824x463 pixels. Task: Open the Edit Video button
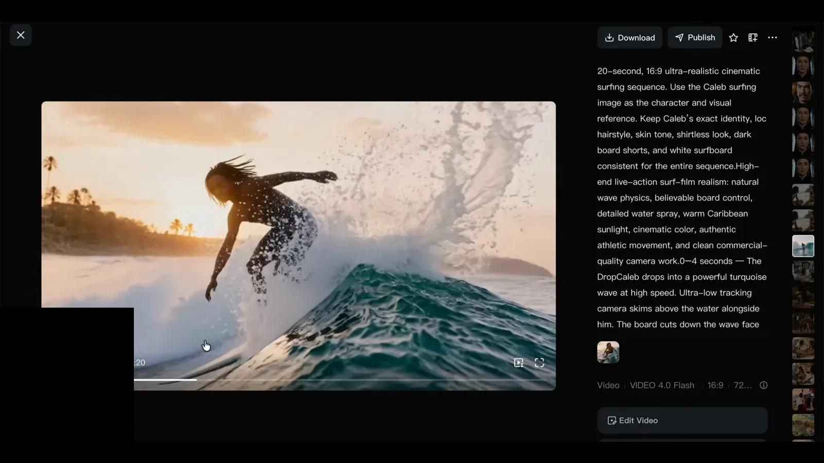click(682, 420)
